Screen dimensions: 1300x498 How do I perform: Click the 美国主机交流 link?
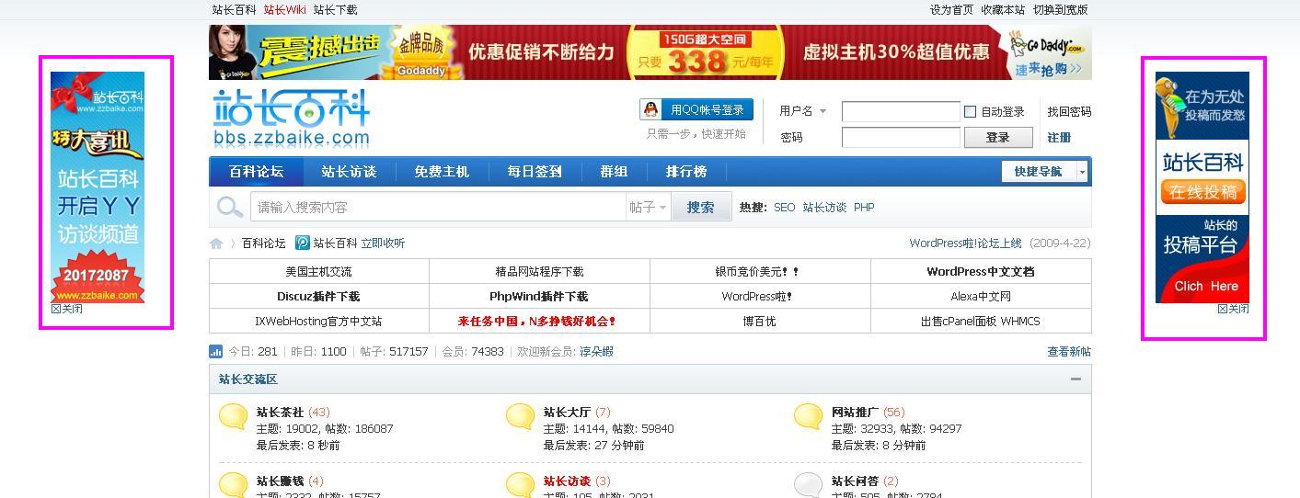[318, 272]
